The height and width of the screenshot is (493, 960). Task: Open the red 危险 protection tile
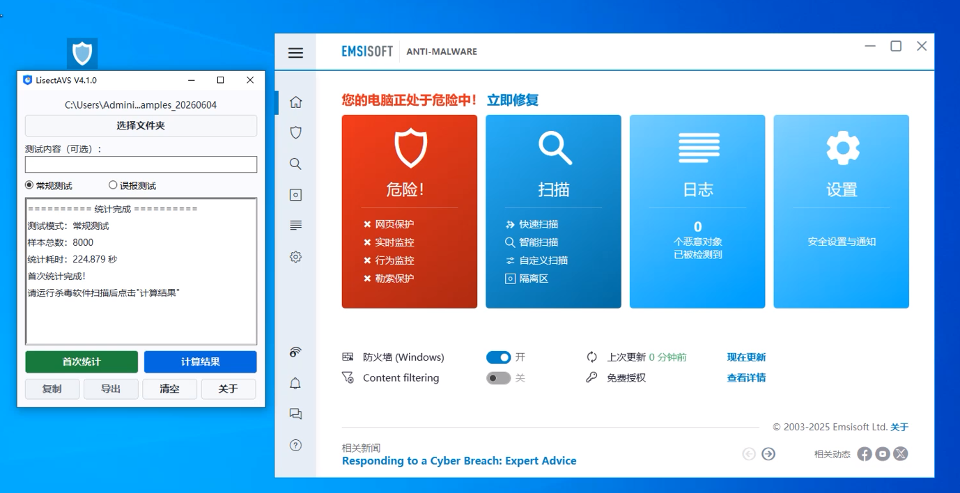(x=410, y=212)
